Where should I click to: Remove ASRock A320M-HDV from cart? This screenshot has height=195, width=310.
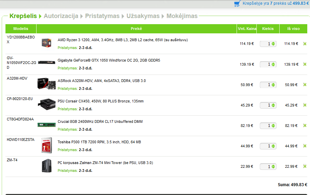pyautogui.click(x=305, y=85)
